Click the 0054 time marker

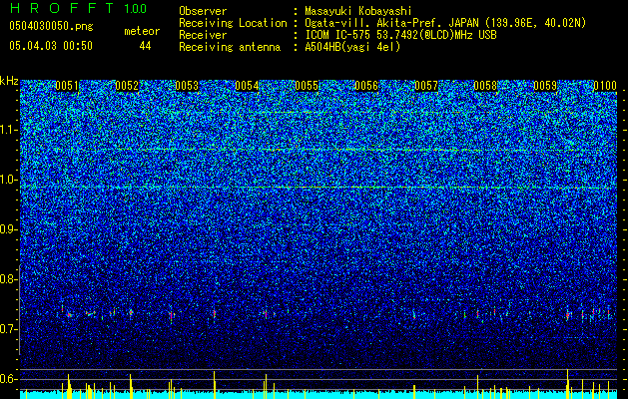[x=247, y=86]
